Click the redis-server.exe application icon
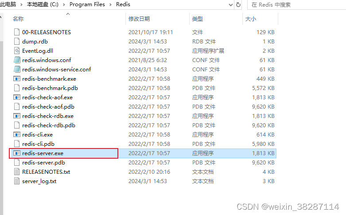The width and height of the screenshot is (346, 215). pos(17,153)
